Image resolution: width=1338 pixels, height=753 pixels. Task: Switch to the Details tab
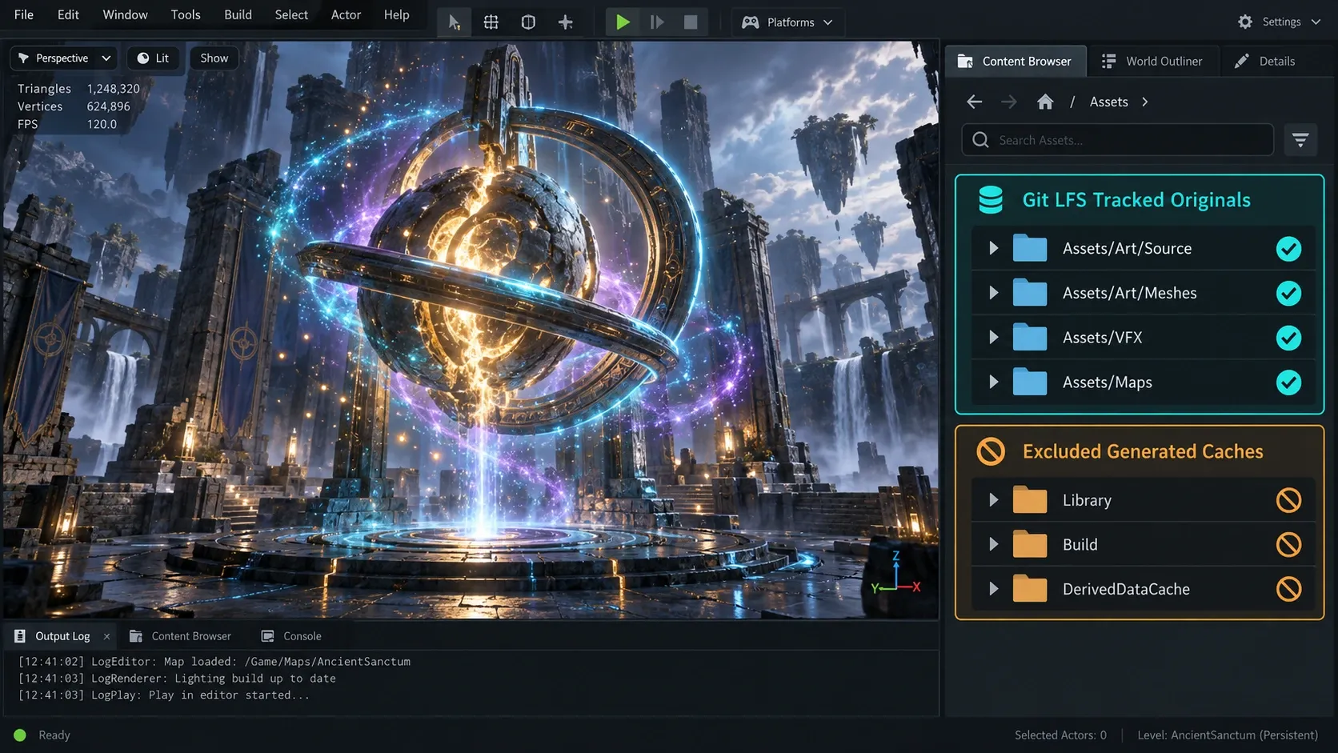tap(1265, 61)
